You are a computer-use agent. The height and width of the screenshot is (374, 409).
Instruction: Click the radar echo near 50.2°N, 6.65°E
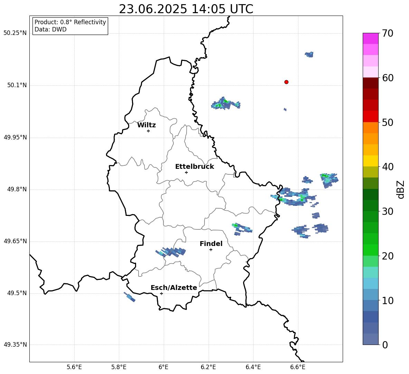click(310, 54)
